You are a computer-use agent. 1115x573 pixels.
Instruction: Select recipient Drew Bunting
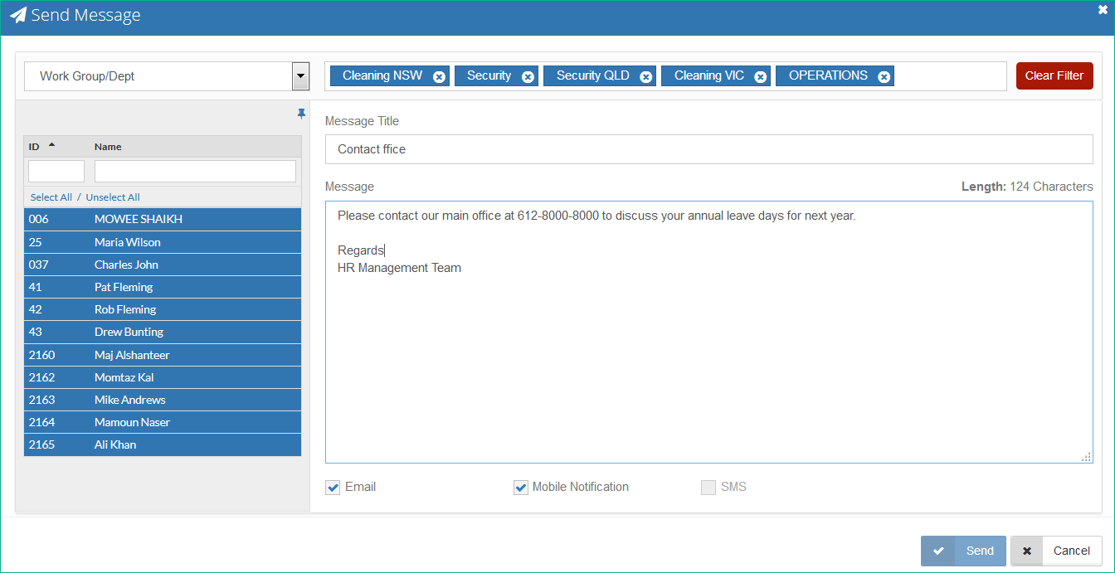click(163, 332)
